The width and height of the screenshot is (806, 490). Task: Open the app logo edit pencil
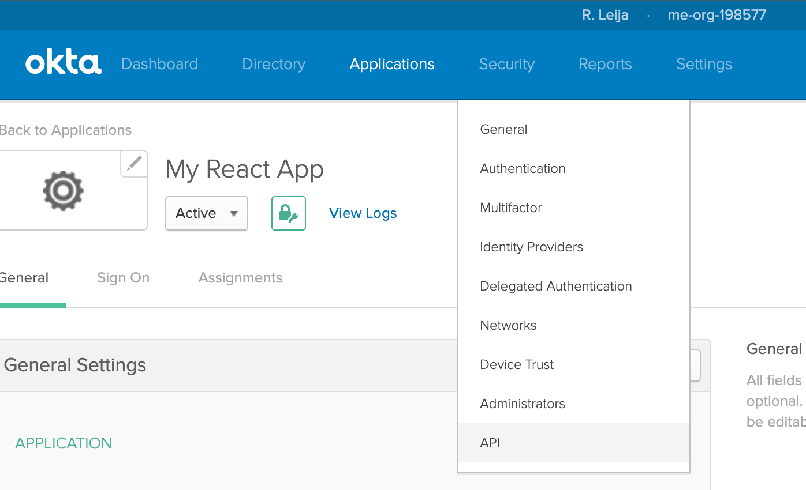[x=133, y=164]
